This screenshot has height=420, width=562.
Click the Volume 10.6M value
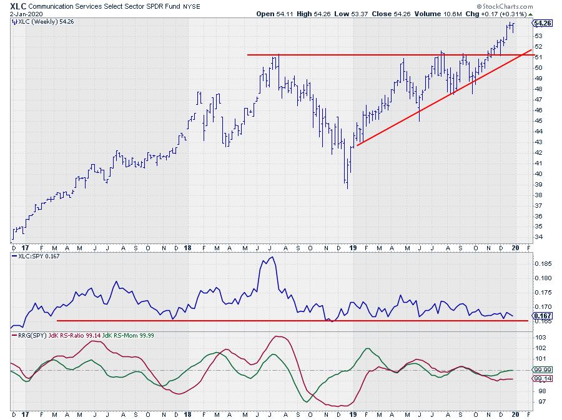click(x=438, y=14)
